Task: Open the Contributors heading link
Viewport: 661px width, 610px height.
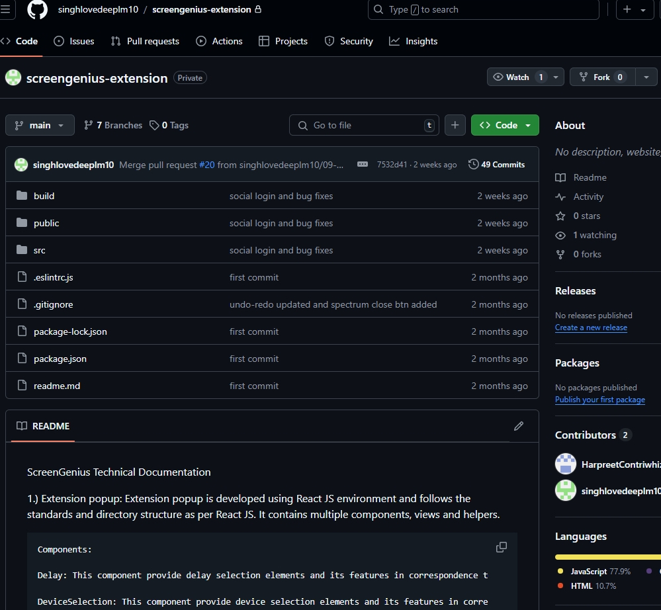Action: pyautogui.click(x=593, y=435)
